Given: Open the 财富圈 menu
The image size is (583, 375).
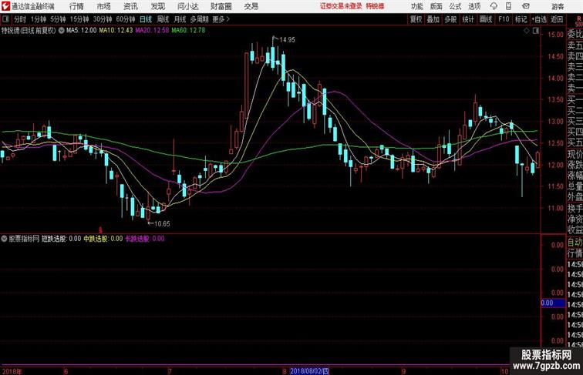Looking at the screenshot, I should coord(221,6).
